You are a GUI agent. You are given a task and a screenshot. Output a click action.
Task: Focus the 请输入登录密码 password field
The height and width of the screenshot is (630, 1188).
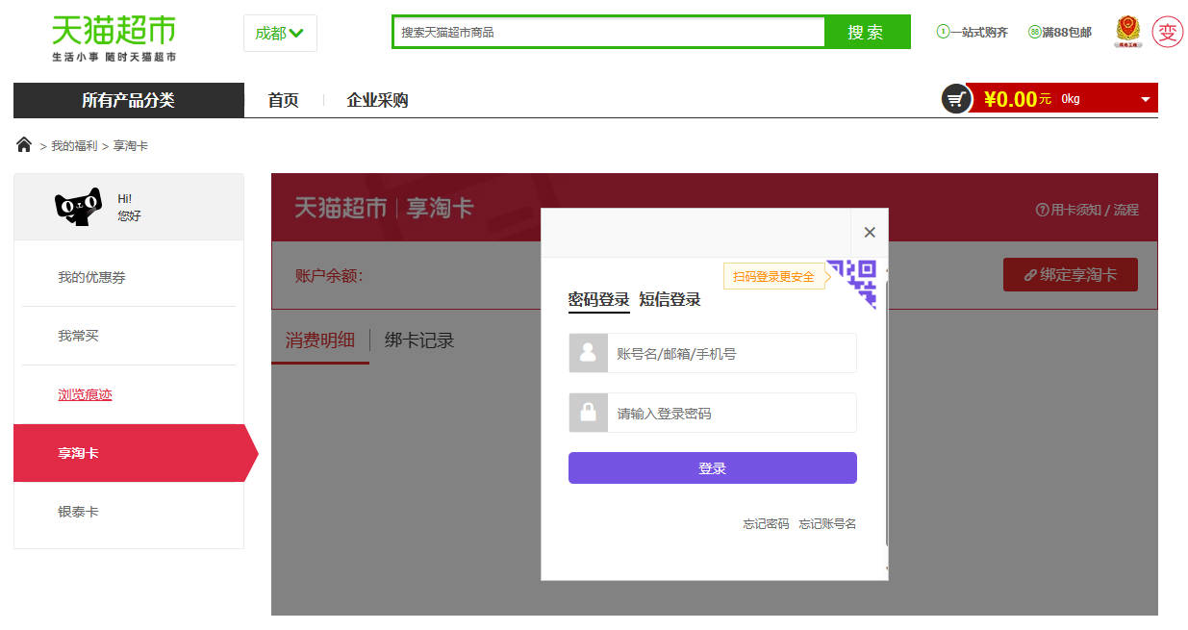pyautogui.click(x=731, y=413)
